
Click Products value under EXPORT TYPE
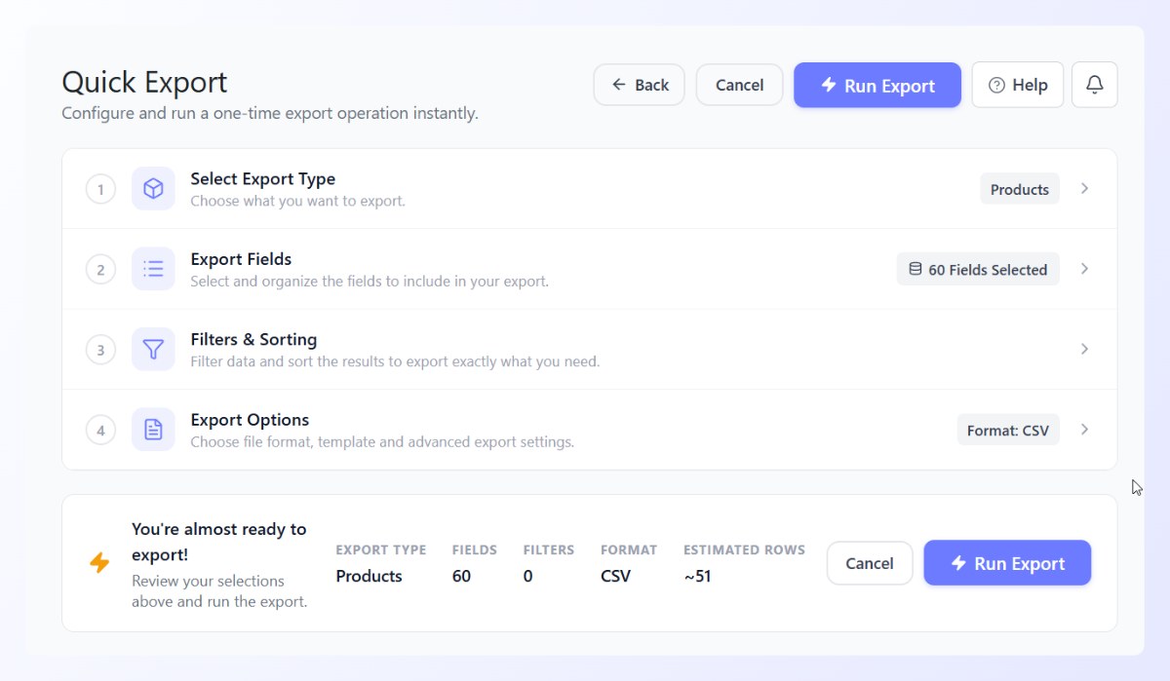(369, 576)
